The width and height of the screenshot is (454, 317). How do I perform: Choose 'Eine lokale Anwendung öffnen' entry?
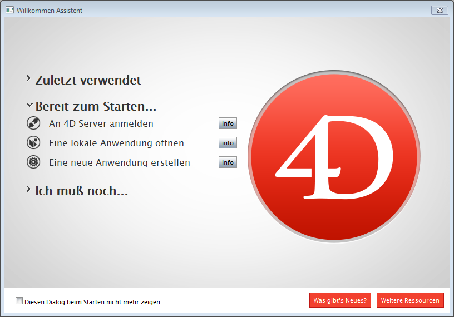[x=116, y=143]
